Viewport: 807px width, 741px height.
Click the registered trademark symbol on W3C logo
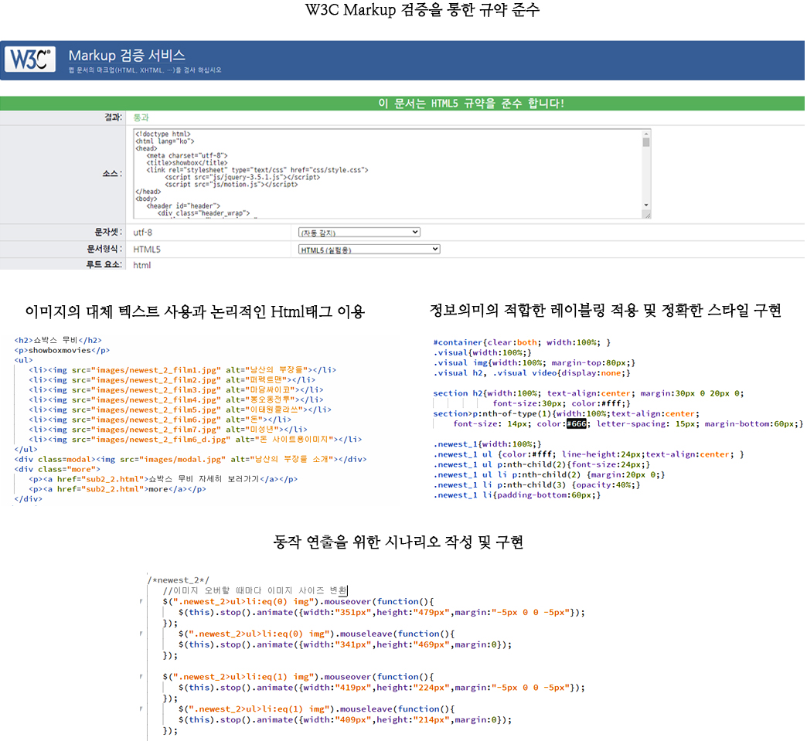[49, 52]
